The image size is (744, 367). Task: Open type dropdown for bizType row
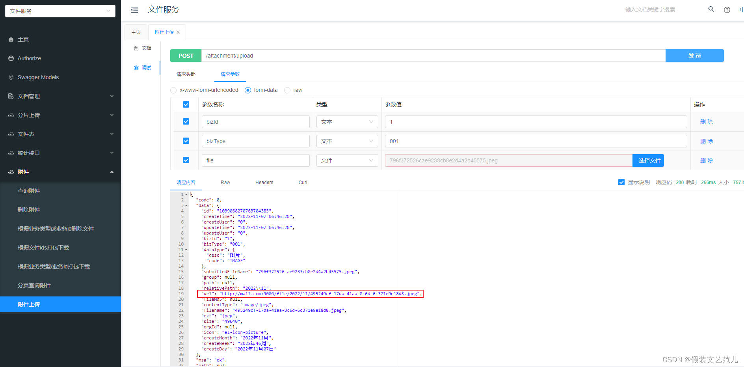[347, 141]
